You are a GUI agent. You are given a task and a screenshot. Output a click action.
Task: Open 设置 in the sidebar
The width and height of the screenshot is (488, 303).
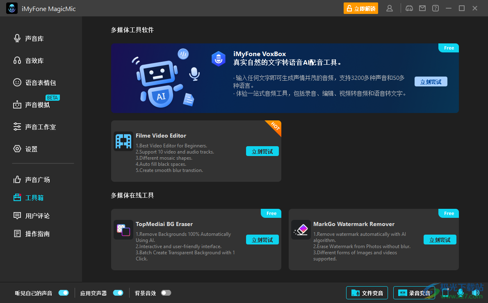point(25,149)
